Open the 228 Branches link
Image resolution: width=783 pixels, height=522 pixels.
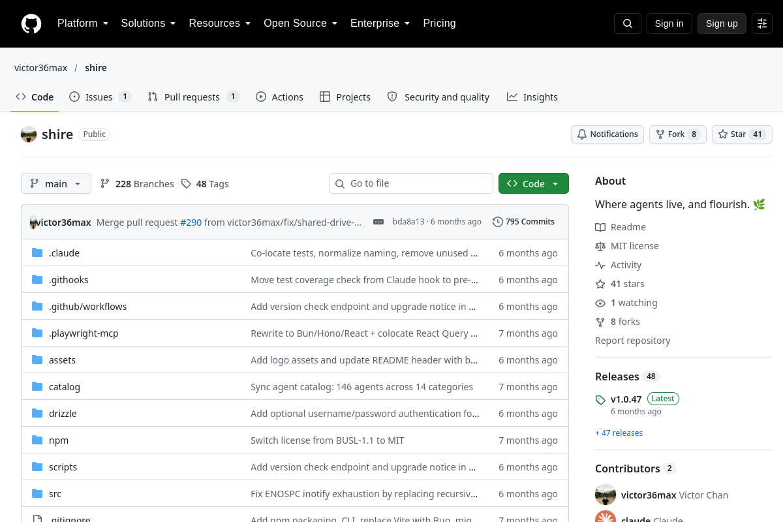pos(137,184)
